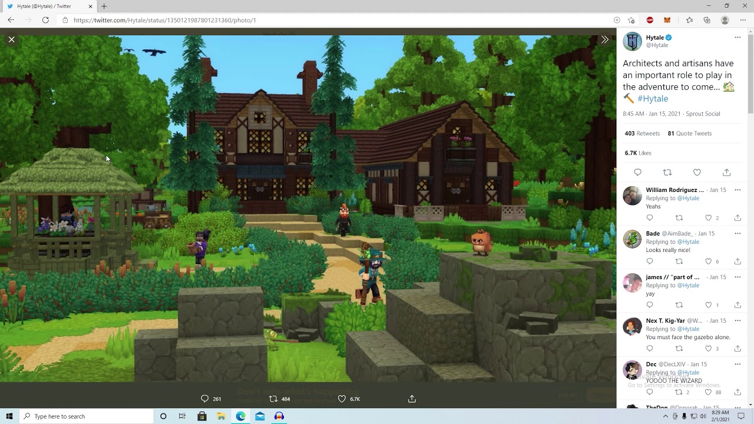
Task: Reply to Bade's comment
Action: [650, 261]
